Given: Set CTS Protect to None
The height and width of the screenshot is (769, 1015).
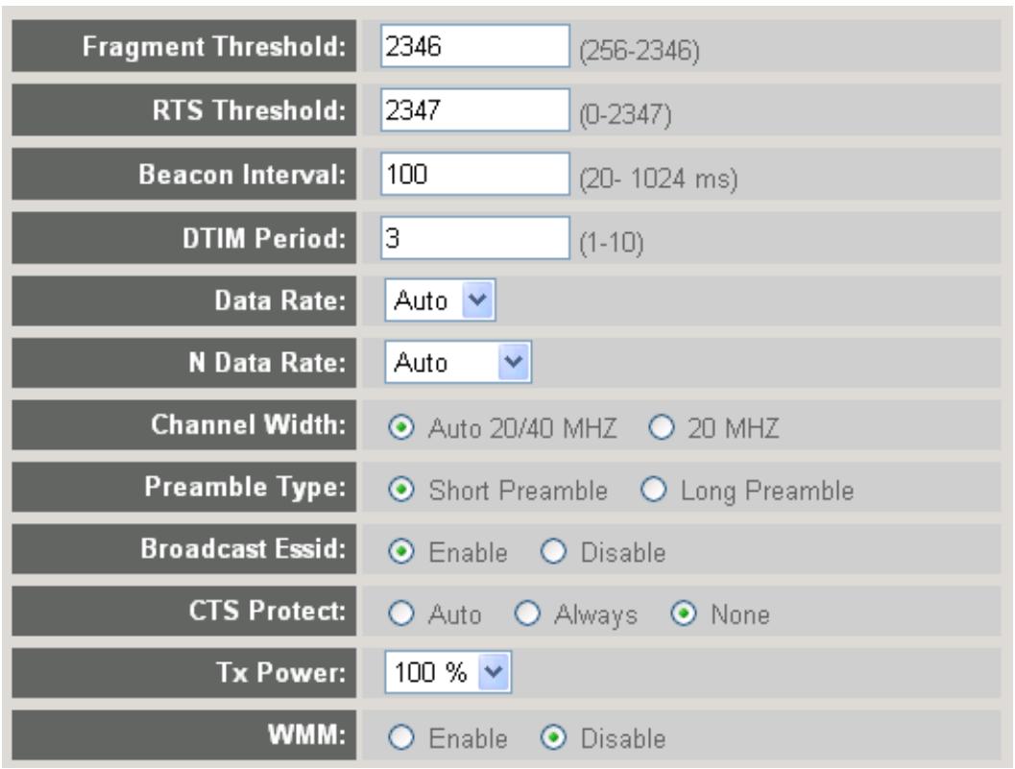Looking at the screenshot, I should pos(684,613).
